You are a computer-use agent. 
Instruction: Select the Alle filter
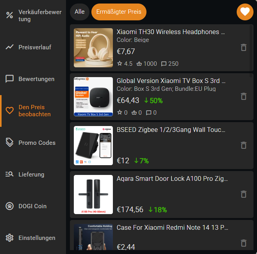point(80,12)
